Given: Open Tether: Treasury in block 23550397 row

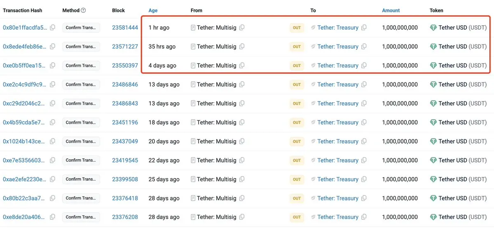Looking at the screenshot, I should click(x=338, y=66).
